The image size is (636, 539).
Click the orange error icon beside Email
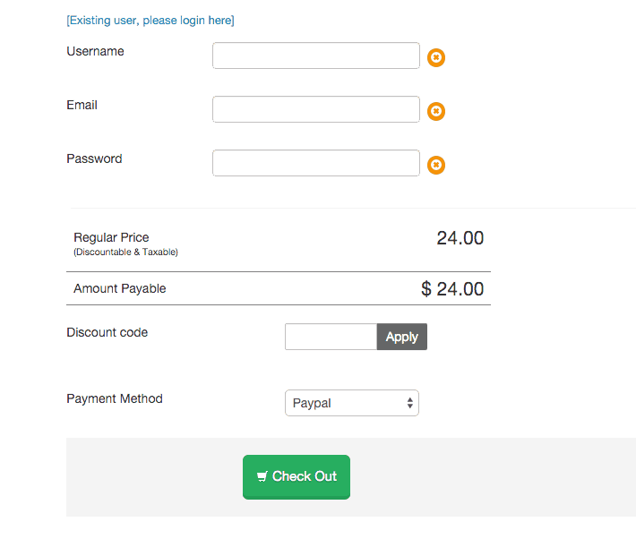(x=436, y=111)
